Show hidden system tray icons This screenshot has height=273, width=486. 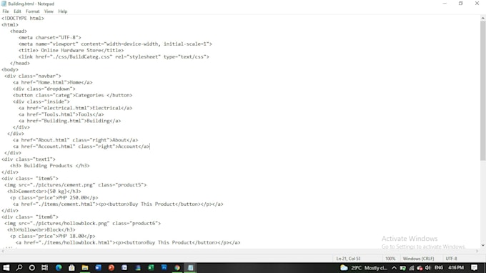(394, 268)
